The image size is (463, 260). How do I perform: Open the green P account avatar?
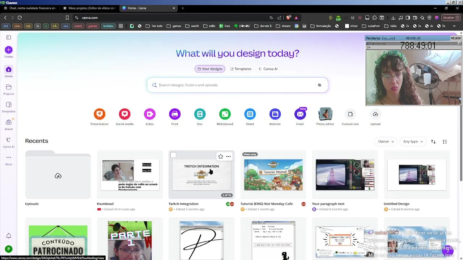9,249
